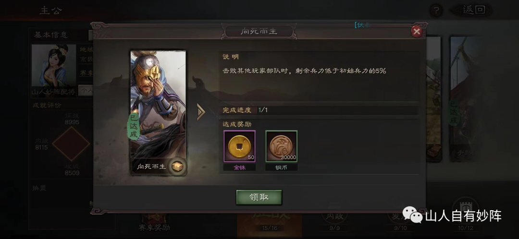Open the help question mark icon
This screenshot has height=239, width=519.
point(436,10)
